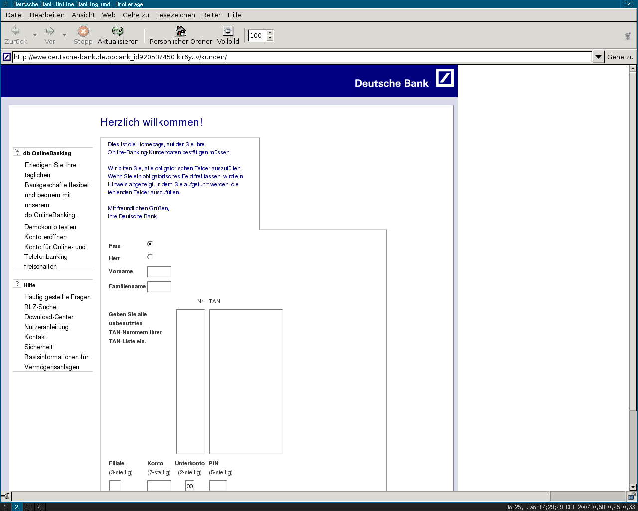
Task: Open the Demokonto testen link
Action: [50, 227]
